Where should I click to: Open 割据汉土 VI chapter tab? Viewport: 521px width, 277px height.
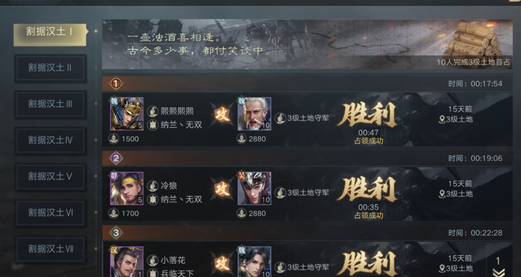50,212
